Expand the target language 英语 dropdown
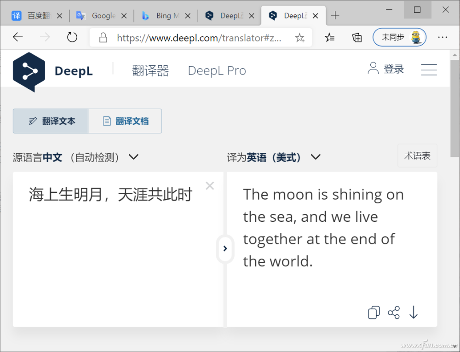 pyautogui.click(x=316, y=157)
